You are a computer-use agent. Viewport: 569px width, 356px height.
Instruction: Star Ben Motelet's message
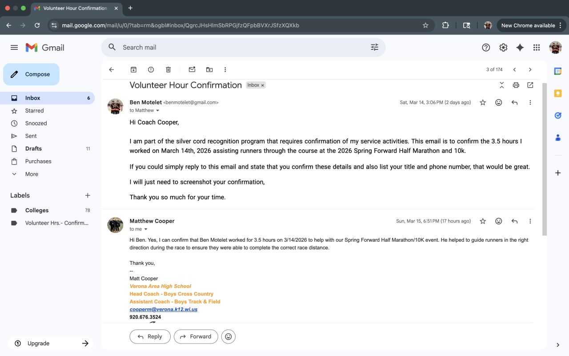coord(483,102)
